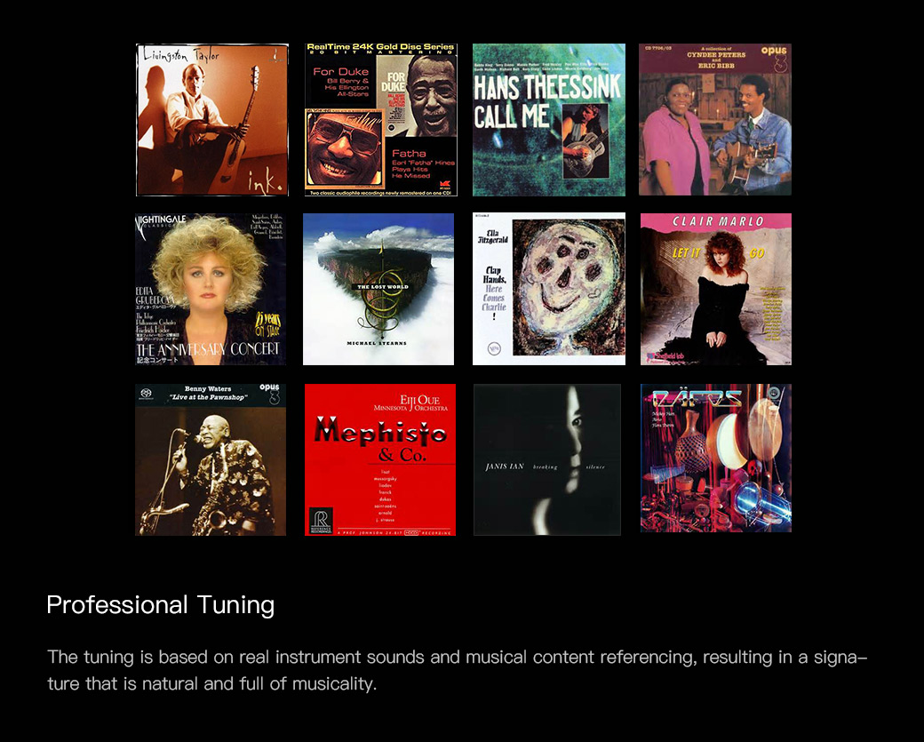924x742 pixels.
Task: Select the Edita Gruberova Anniversary Concert cover
Action: pos(211,290)
